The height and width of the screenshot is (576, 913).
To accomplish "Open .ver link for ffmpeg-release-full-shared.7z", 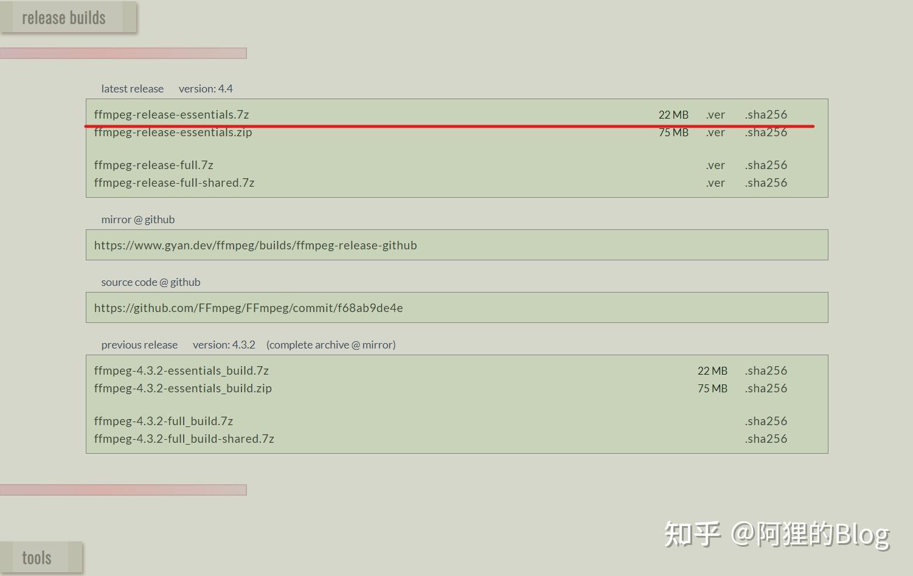I will (715, 182).
